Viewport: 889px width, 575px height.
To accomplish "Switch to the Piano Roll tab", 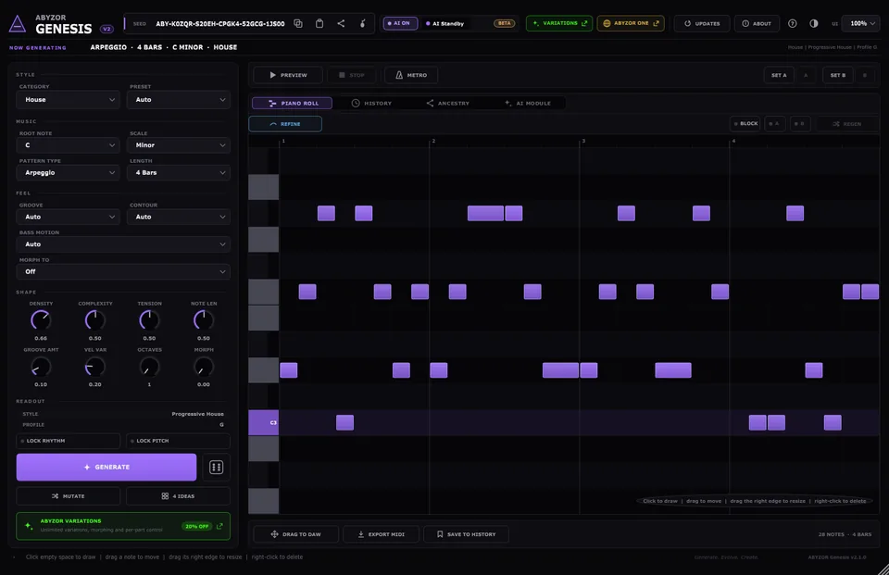I will 293,103.
